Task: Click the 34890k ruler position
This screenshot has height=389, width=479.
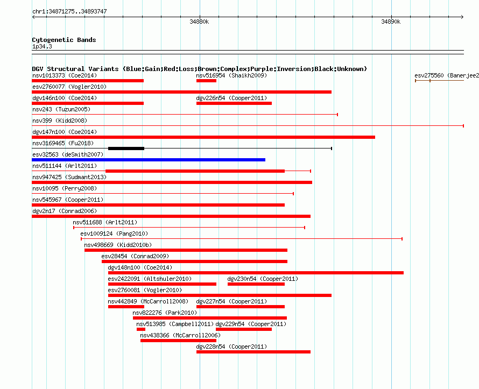Action: pos(391,22)
